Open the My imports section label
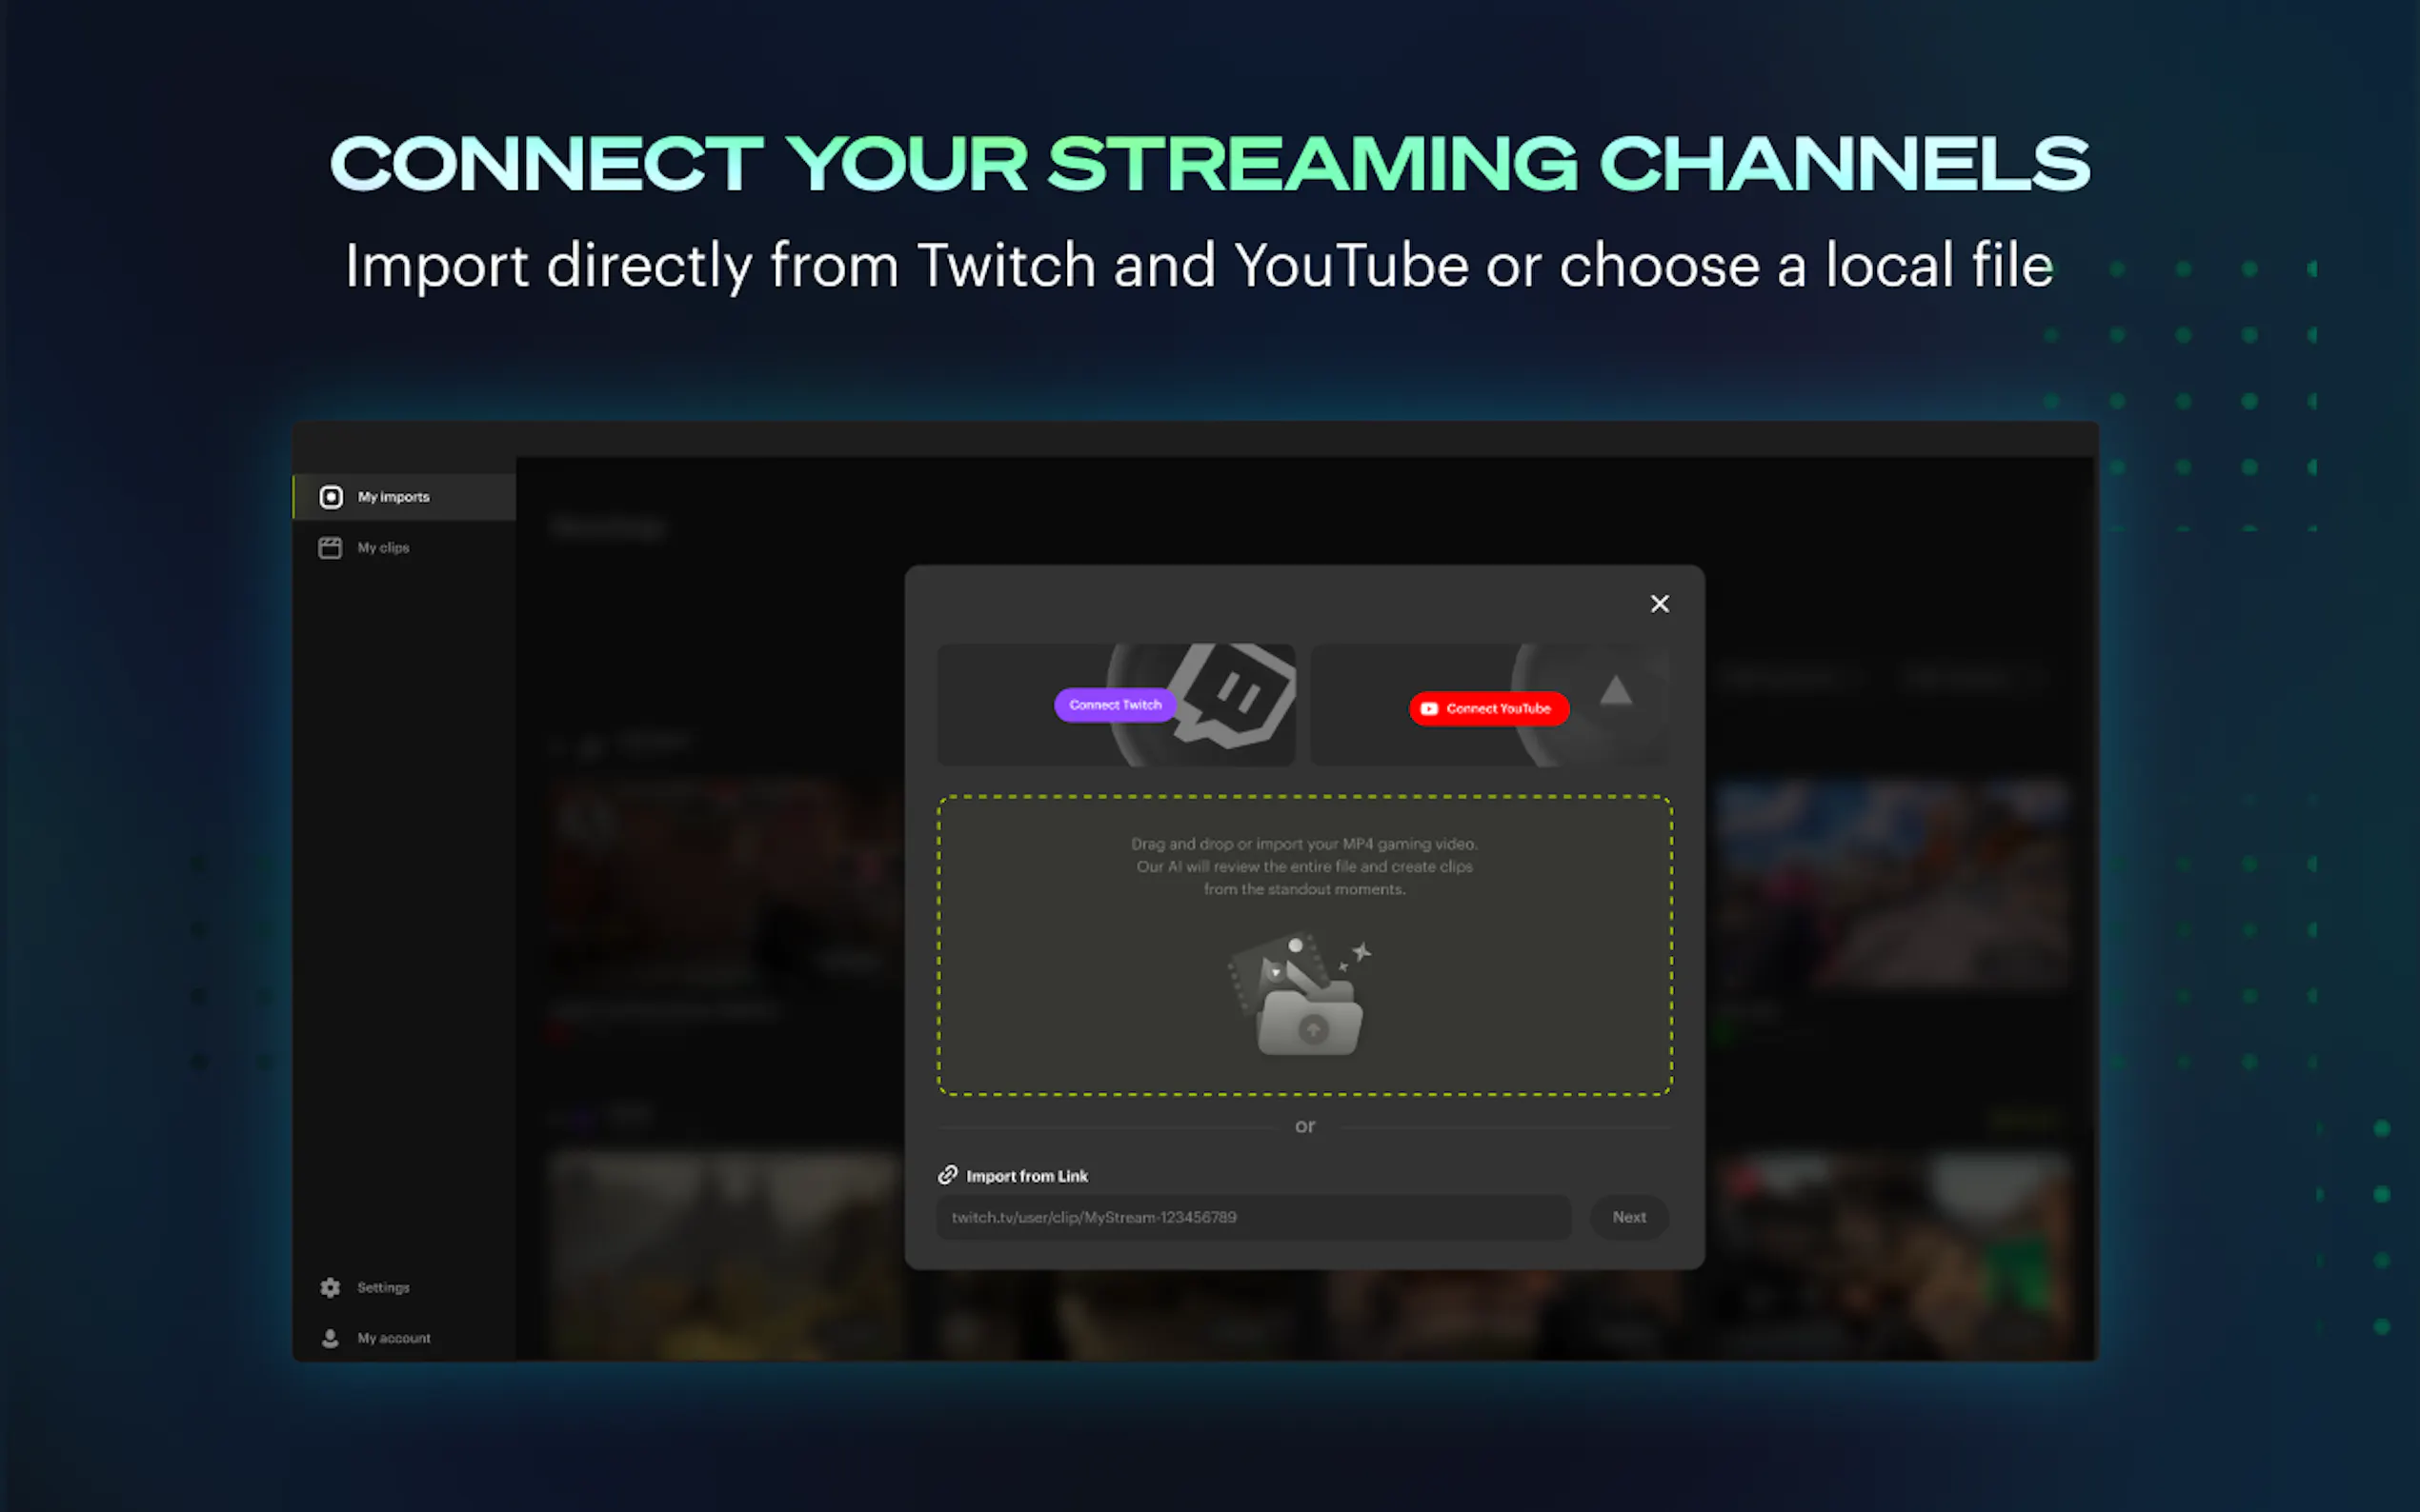2420x1512 pixels. [x=393, y=497]
